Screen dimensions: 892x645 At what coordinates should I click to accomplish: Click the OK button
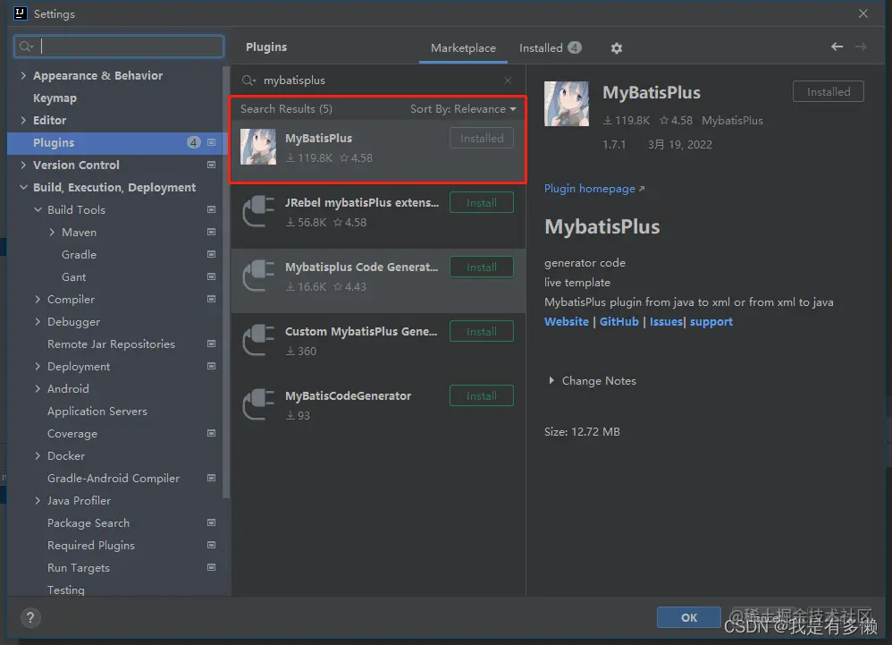point(689,617)
